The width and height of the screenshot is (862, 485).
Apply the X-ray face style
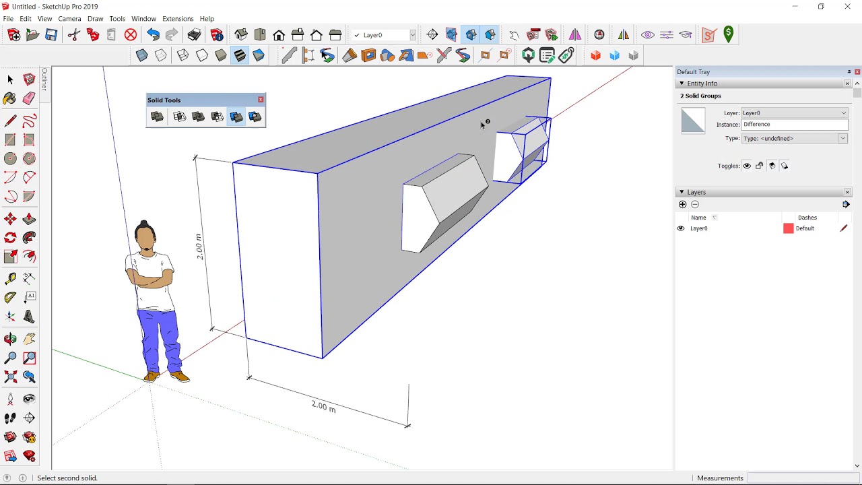pyautogui.click(x=142, y=56)
